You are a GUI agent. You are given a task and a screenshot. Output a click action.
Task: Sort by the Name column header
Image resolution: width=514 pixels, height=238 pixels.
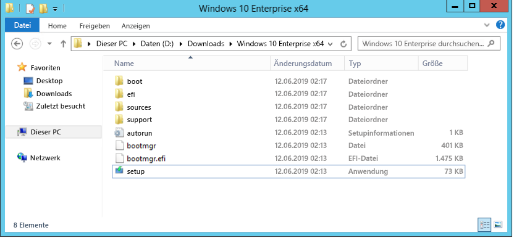pyautogui.click(x=187, y=63)
